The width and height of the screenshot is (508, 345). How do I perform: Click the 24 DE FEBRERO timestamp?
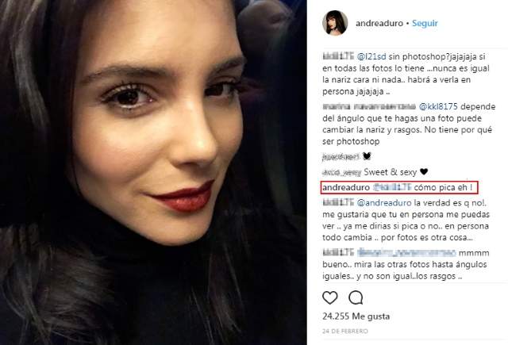coord(345,331)
